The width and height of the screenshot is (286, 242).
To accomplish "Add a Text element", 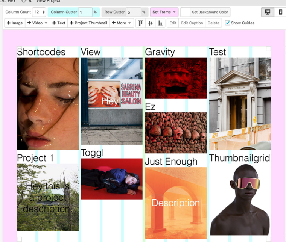I will tap(59, 23).
